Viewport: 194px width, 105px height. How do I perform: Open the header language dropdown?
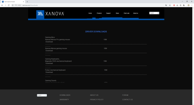(154, 13)
